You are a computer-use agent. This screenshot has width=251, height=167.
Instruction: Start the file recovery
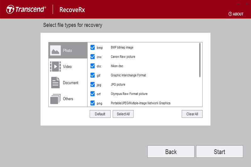pos(219,152)
